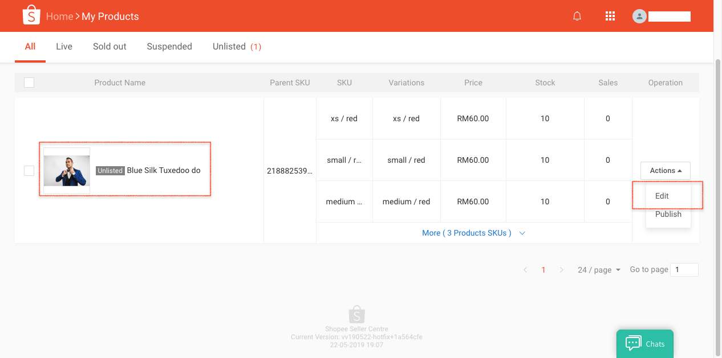The image size is (722, 358).
Task: Switch to the Sold out tab
Action: [x=109, y=47]
